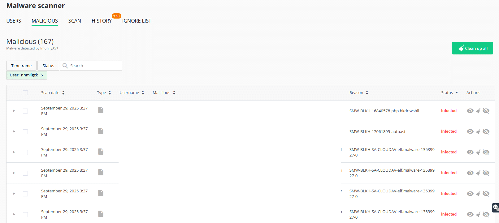
Task: Click the view eye icon for wshll row
Action: pyautogui.click(x=470, y=111)
